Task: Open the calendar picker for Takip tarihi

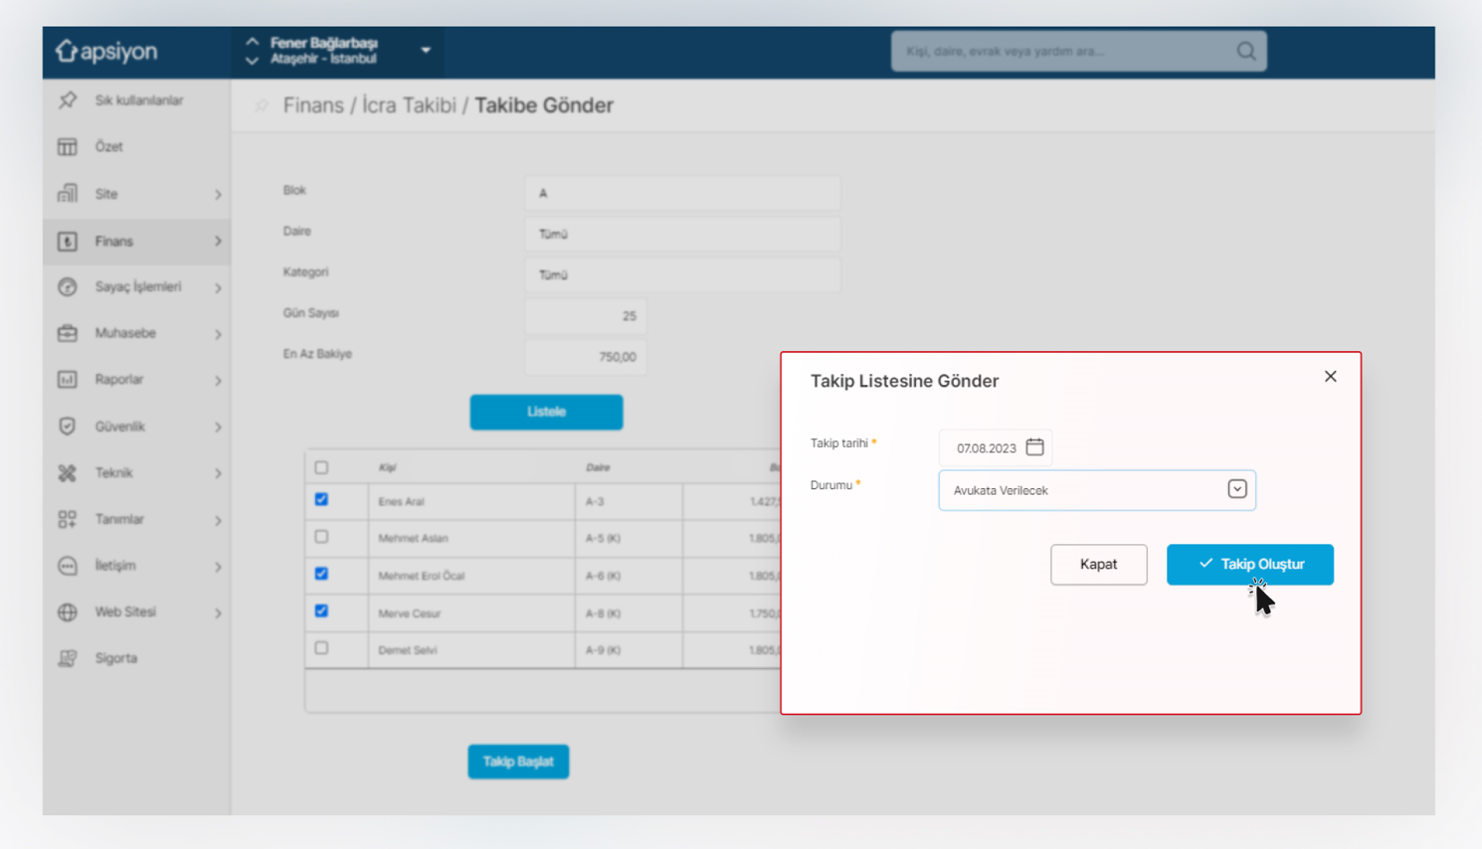Action: 1034,447
